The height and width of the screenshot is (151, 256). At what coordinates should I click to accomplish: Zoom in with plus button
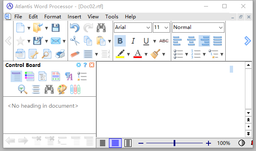point(208,143)
